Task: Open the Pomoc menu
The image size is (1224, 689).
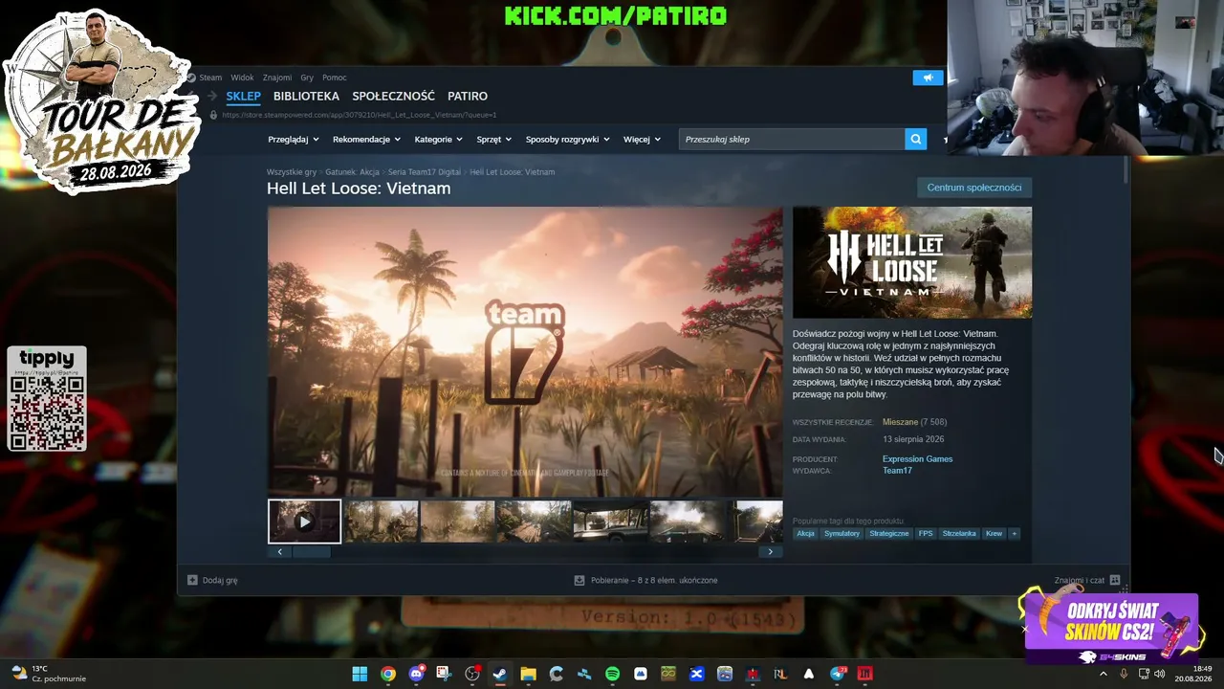Action: click(x=335, y=78)
